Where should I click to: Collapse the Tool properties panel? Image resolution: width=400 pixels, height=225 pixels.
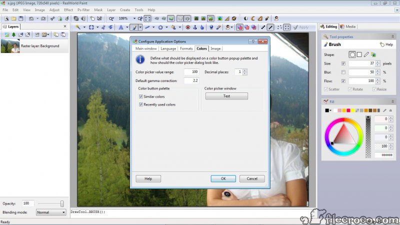[x=393, y=36]
